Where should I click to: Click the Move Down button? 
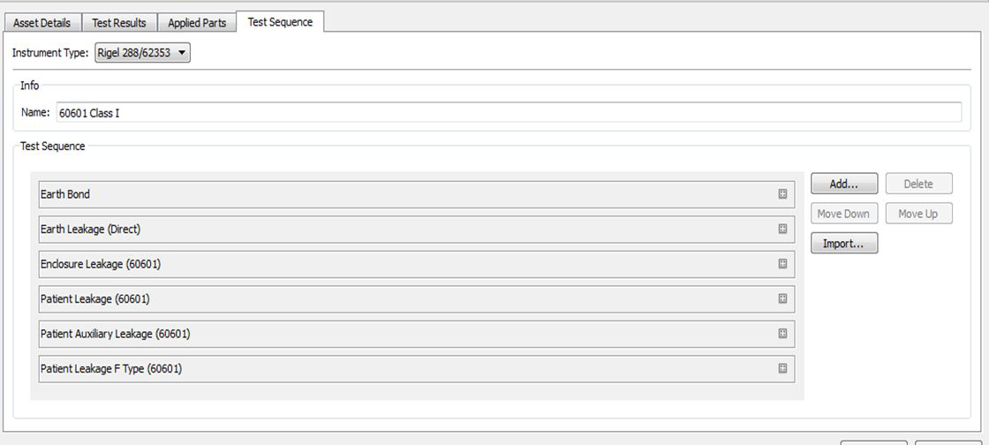[x=843, y=214]
